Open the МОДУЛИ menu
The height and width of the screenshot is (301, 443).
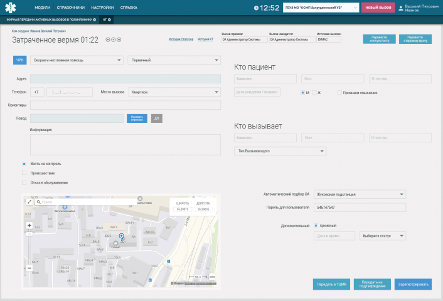pos(43,8)
